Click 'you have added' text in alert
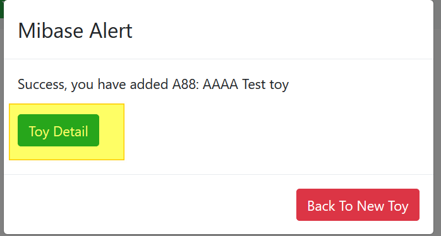441x236 pixels. (x=119, y=84)
